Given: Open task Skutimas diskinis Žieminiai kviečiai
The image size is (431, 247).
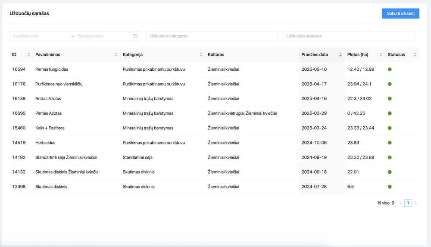Looking at the screenshot, I should (x=67, y=172).
